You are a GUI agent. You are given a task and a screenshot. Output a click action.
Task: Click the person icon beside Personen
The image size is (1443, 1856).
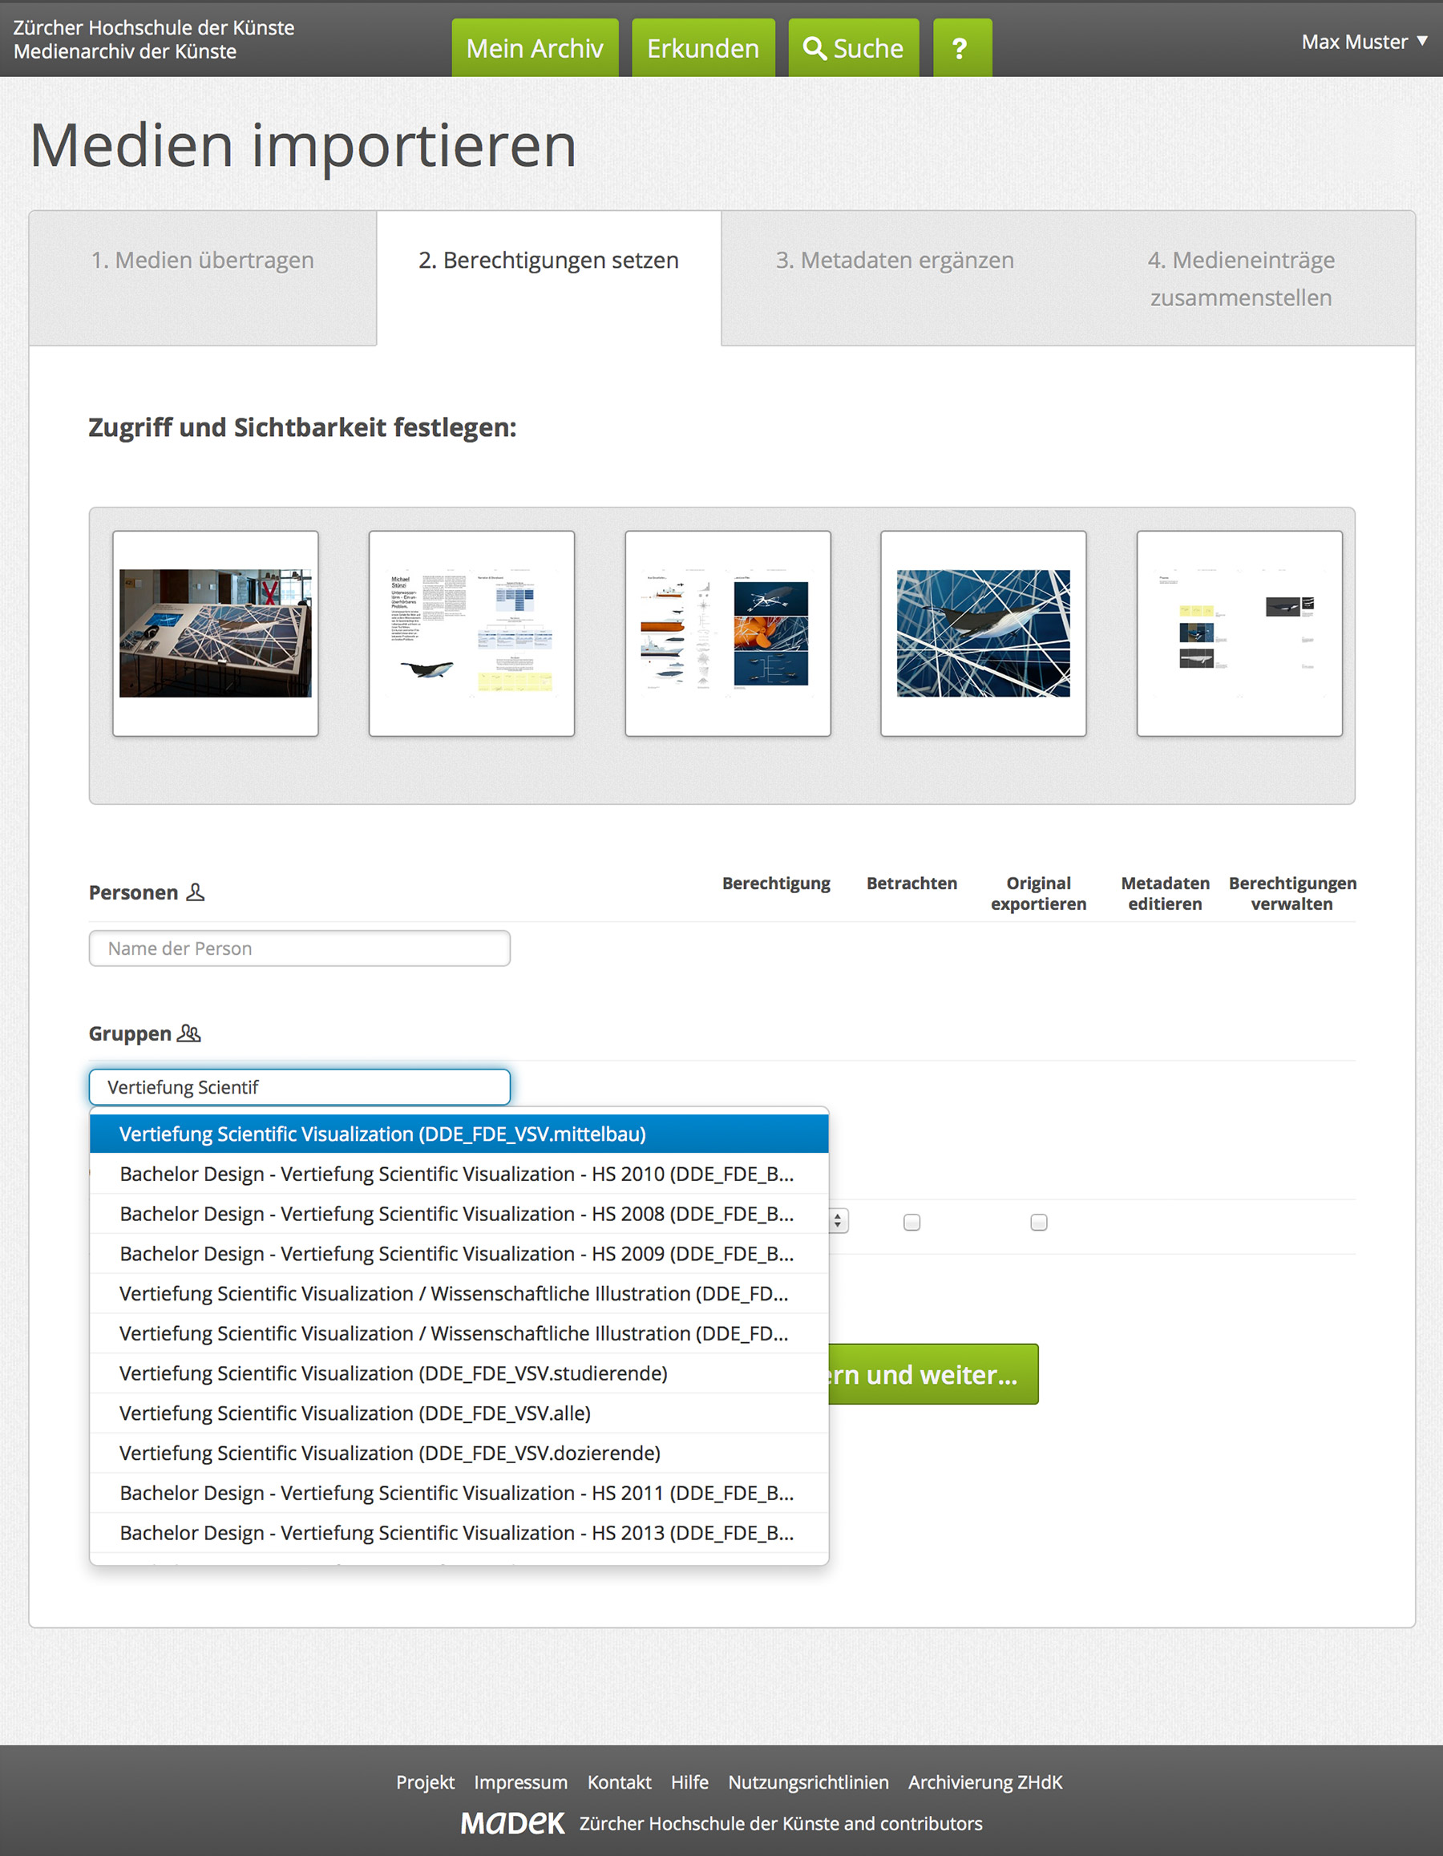tap(196, 892)
